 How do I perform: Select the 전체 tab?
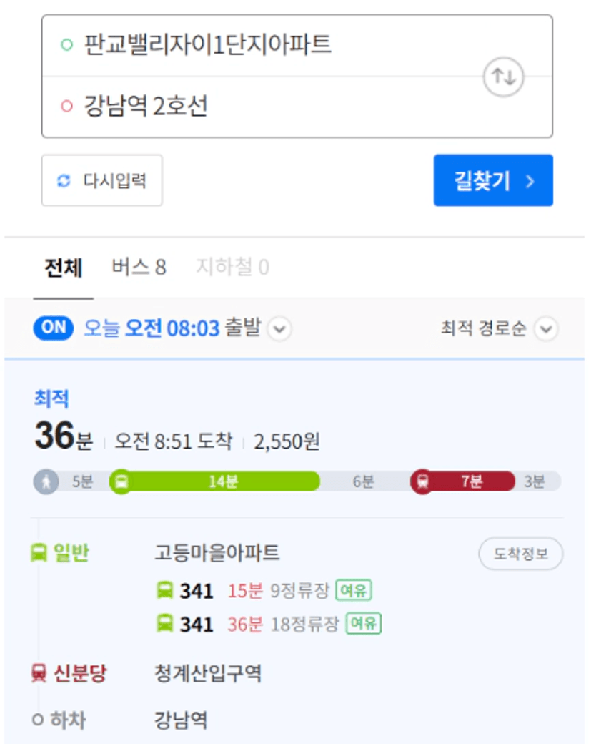click(64, 268)
